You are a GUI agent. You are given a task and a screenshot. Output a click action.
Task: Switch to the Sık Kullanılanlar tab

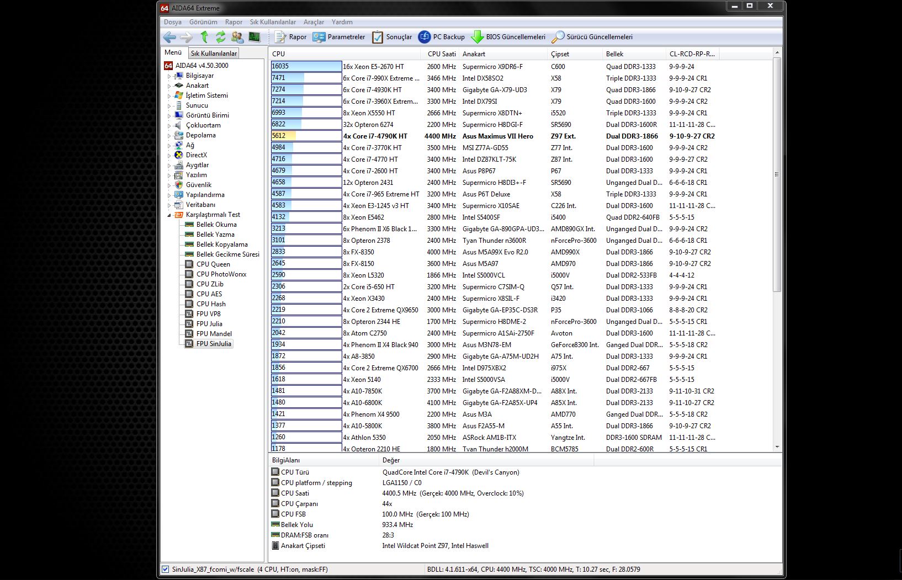(214, 53)
